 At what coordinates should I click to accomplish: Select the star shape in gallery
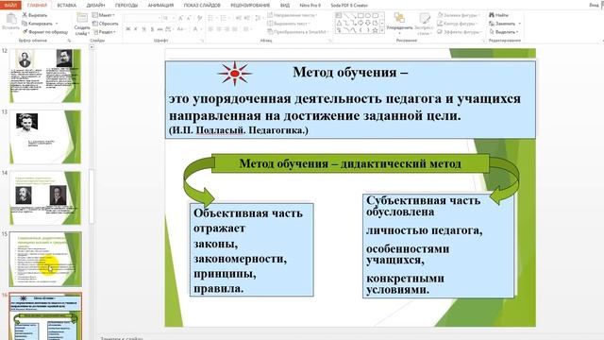pyautogui.click(x=376, y=30)
